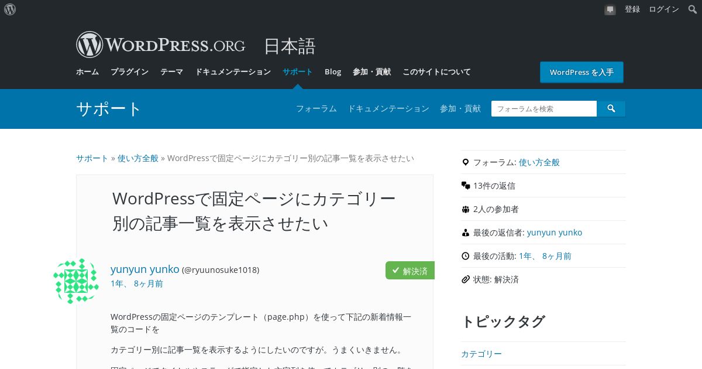This screenshot has height=369, width=702.
Task: Click the green 解決済 status badge
Action: pos(410,271)
